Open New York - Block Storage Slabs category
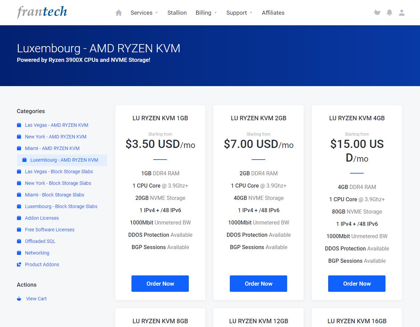Image resolution: width=420 pixels, height=327 pixels. coord(58,183)
